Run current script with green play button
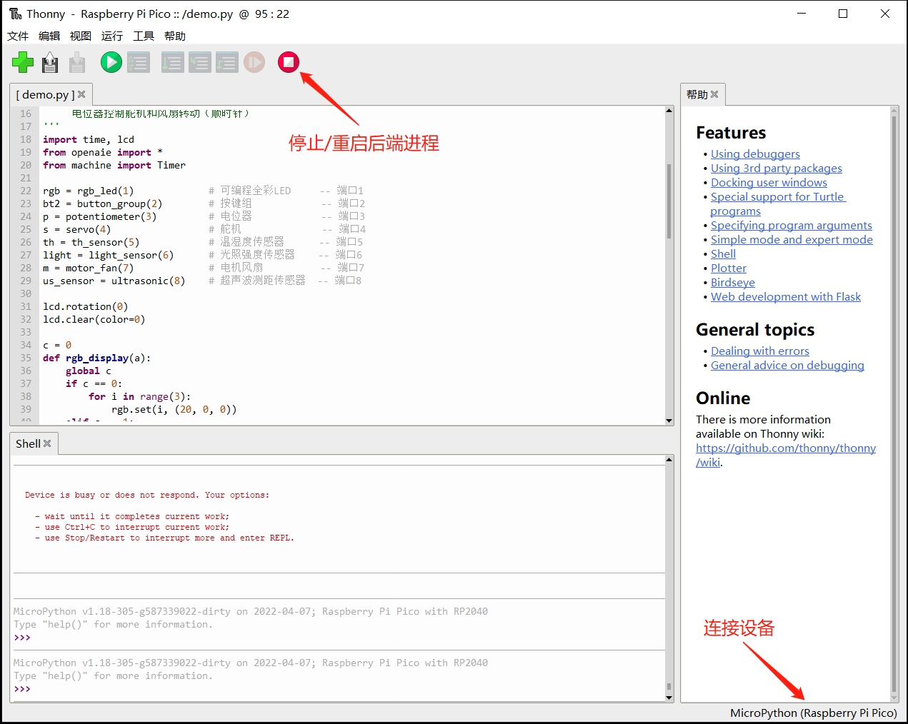Screen dimensions: 908x724 tap(111, 62)
